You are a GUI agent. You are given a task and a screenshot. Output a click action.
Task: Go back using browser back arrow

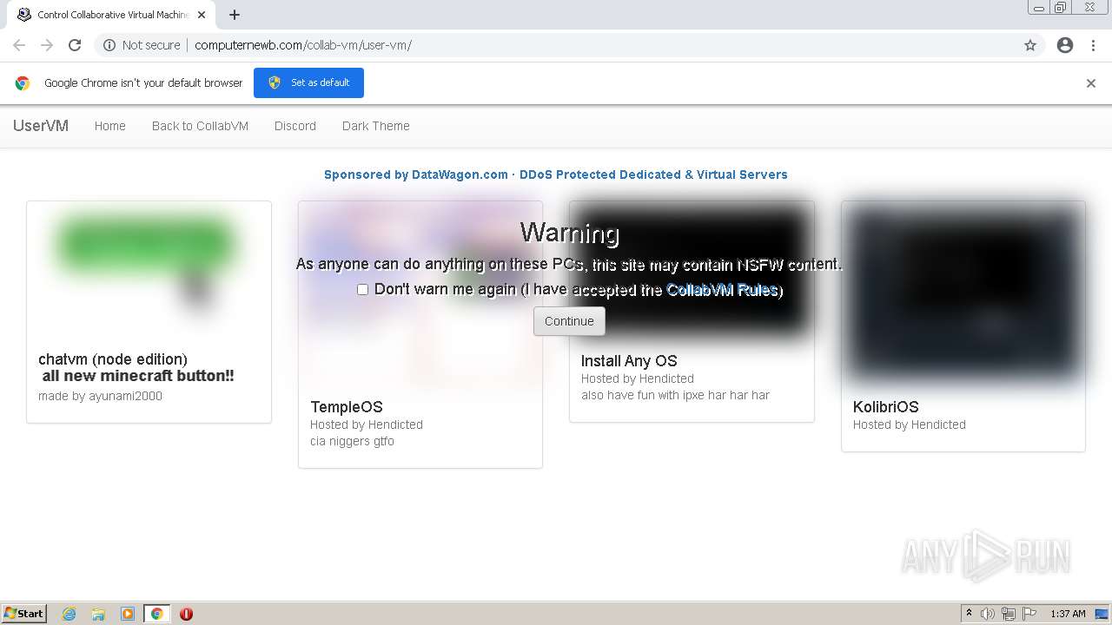pyautogui.click(x=19, y=45)
